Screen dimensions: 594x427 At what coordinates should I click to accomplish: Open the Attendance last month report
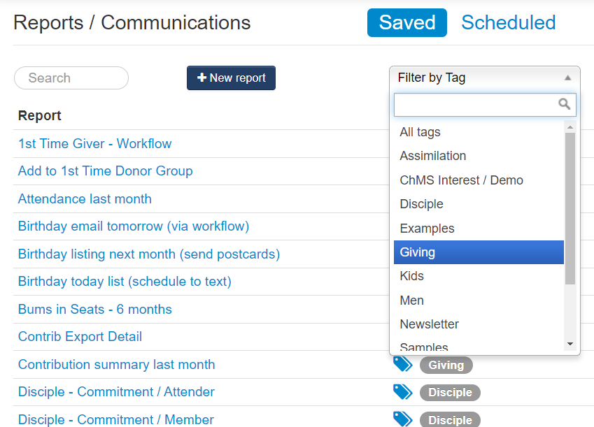84,198
